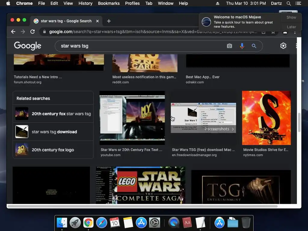
Task: Open QuickTime Player from the Dock
Action: [174, 223]
